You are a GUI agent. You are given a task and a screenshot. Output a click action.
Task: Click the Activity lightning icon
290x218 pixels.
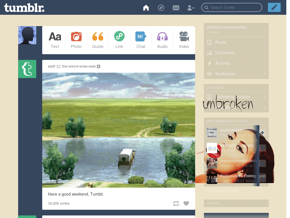pyautogui.click(x=209, y=63)
